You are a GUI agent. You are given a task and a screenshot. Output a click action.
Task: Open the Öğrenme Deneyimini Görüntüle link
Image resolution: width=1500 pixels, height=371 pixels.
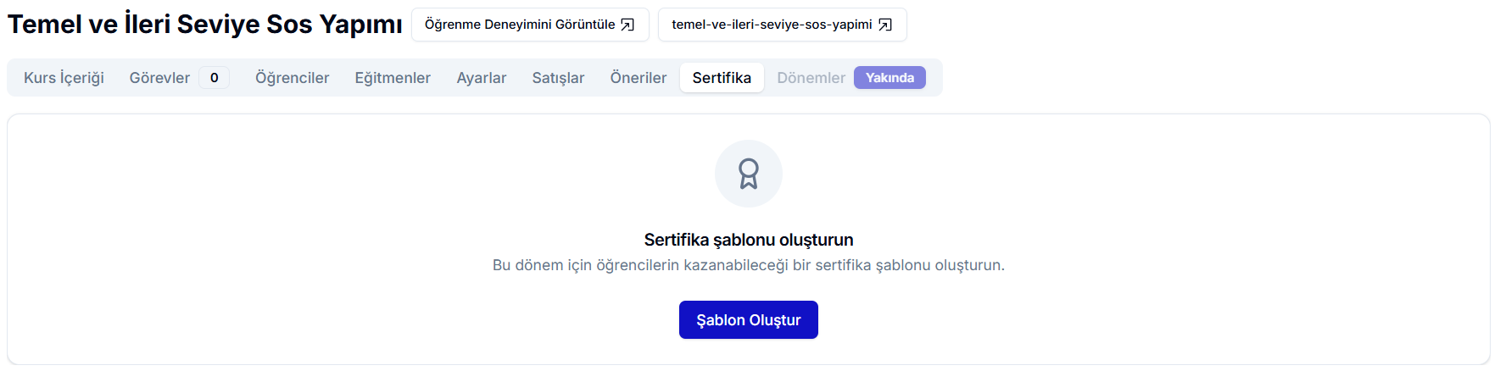pyautogui.click(x=520, y=25)
